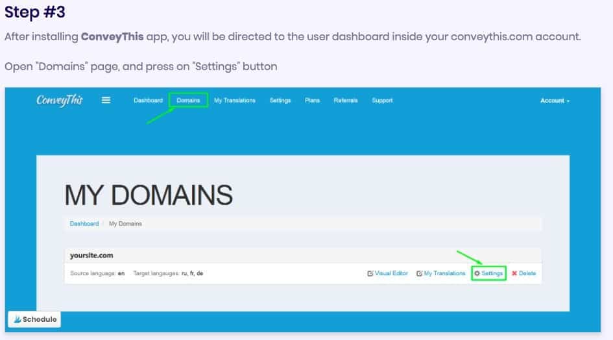The width and height of the screenshot is (613, 340).
Task: Open the Dashboard nav item
Action: point(148,101)
